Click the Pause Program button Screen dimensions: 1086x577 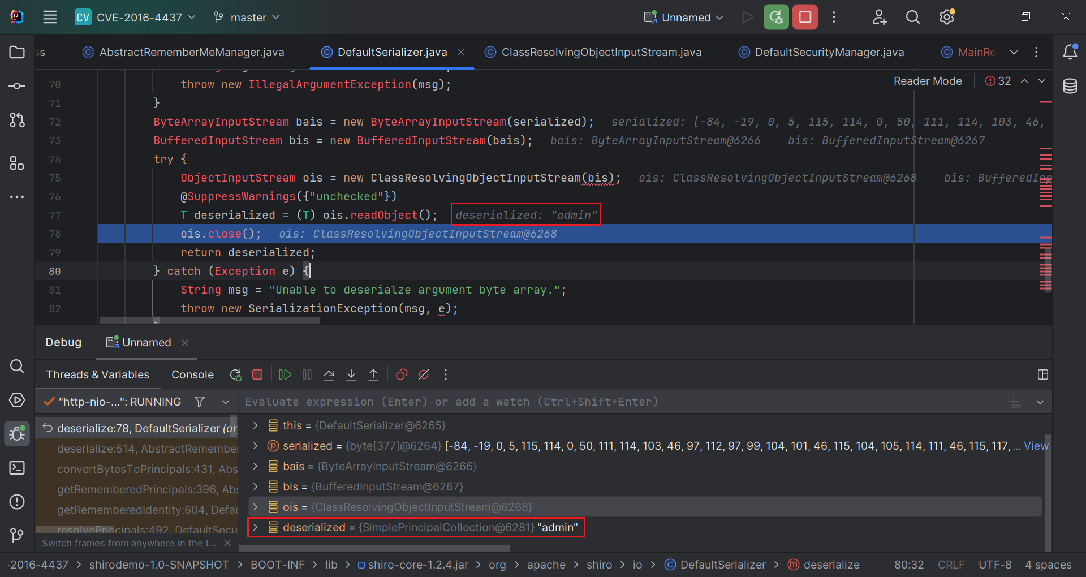(x=307, y=374)
